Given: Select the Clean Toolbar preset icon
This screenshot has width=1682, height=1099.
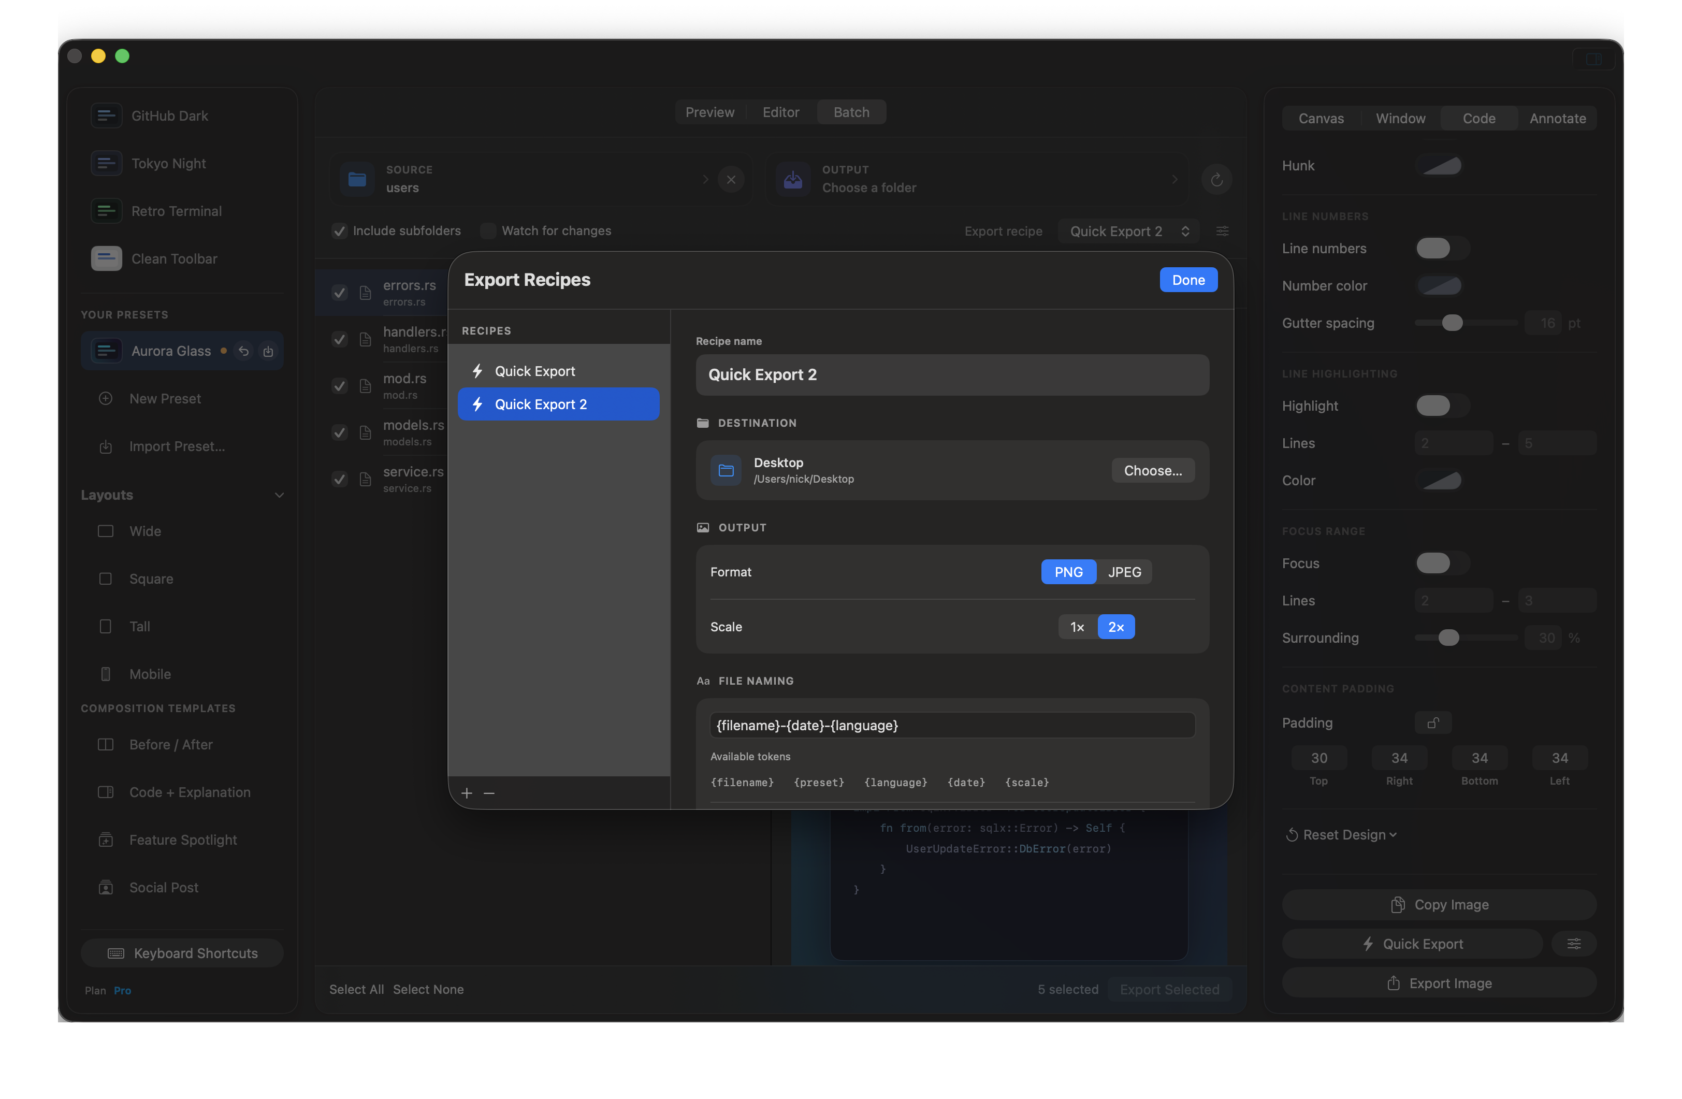Looking at the screenshot, I should (x=106, y=258).
